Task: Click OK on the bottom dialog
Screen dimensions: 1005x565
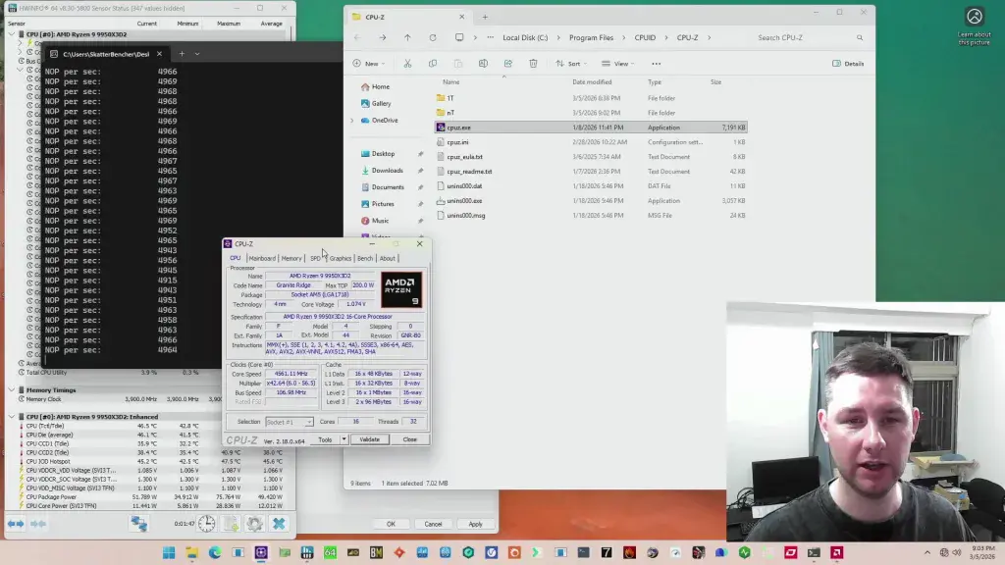Action: tap(392, 524)
